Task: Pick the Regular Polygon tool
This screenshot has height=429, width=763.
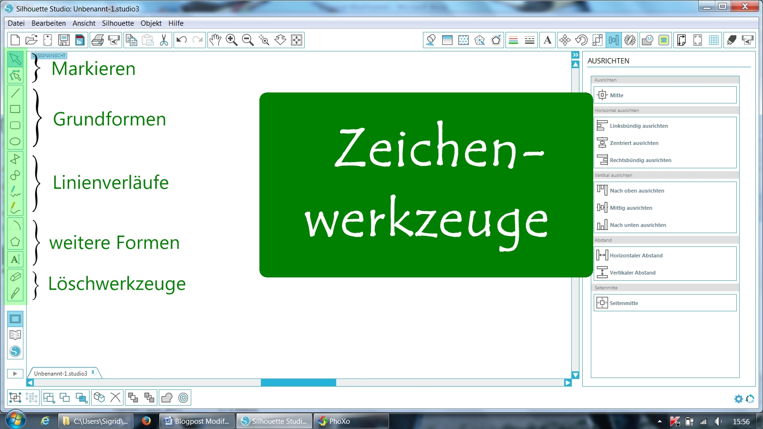Action: tap(15, 242)
